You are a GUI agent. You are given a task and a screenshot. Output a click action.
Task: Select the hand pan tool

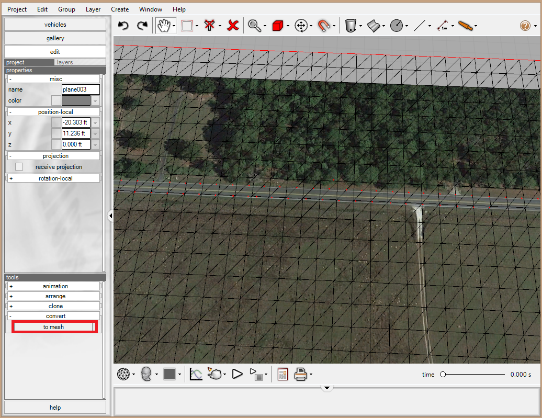pos(164,26)
